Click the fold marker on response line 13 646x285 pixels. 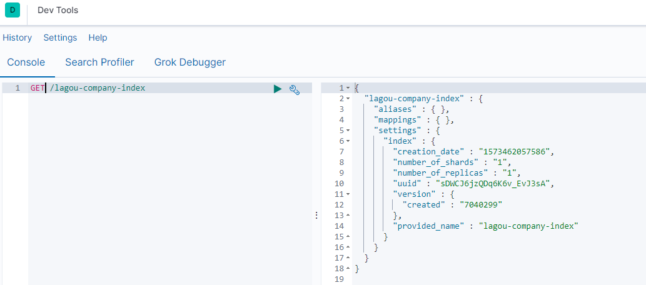pyautogui.click(x=348, y=216)
